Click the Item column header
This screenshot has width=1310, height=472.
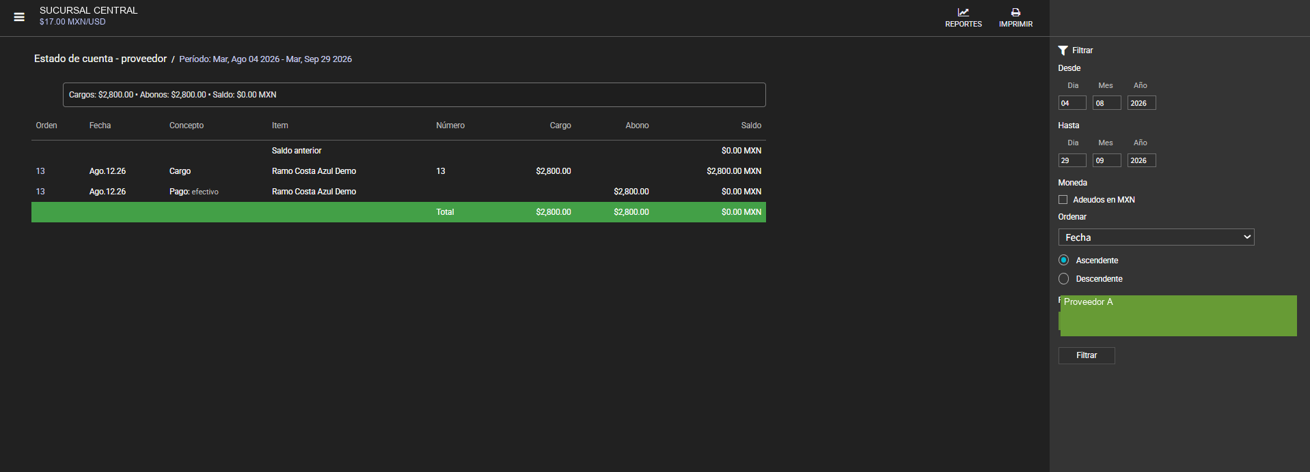coord(280,126)
